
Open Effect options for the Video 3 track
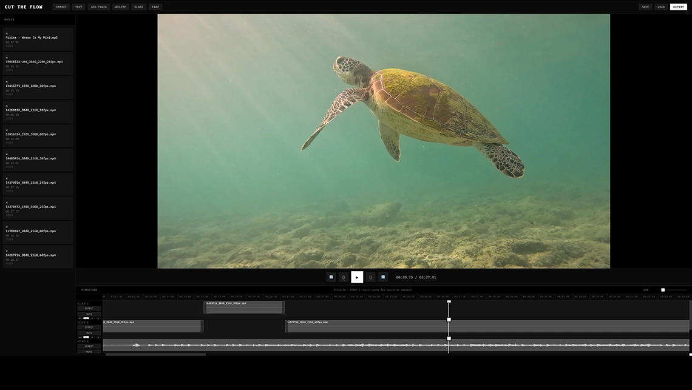[89, 346]
